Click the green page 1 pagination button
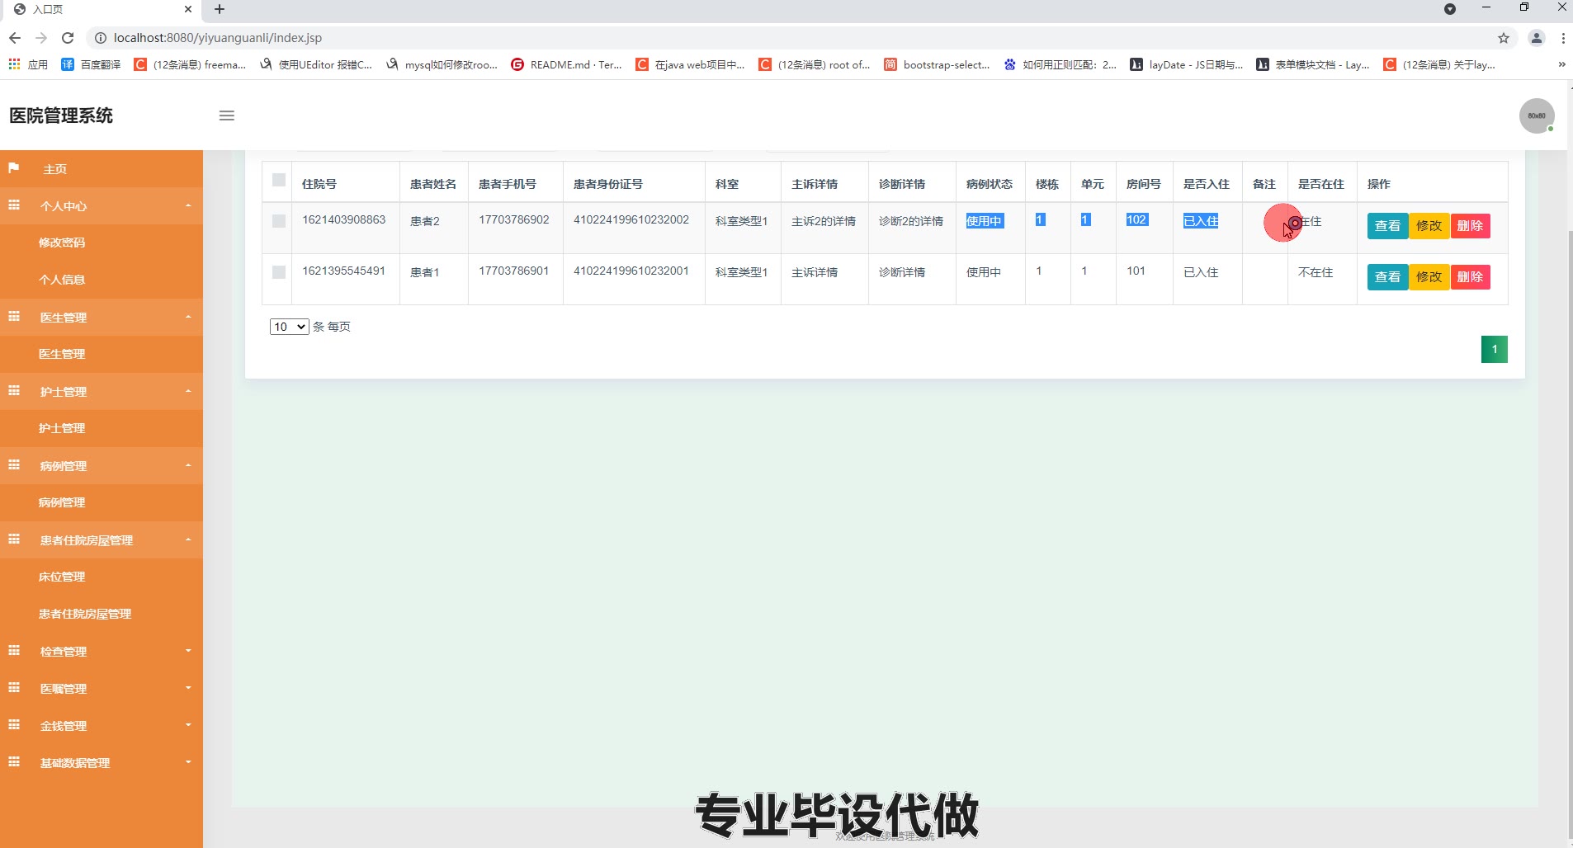Viewport: 1573px width, 848px height. (x=1494, y=349)
